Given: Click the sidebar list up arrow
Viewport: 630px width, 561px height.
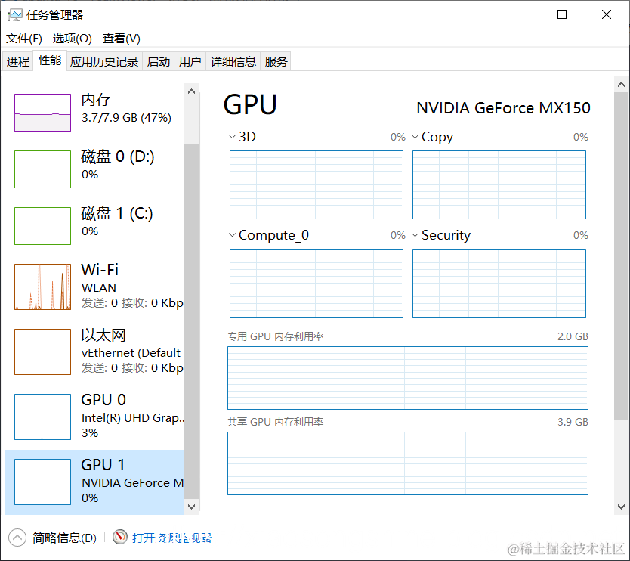Looking at the screenshot, I should coord(192,91).
